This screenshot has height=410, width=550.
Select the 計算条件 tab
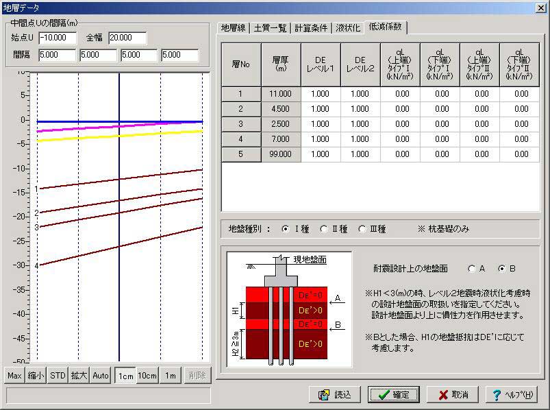(311, 27)
